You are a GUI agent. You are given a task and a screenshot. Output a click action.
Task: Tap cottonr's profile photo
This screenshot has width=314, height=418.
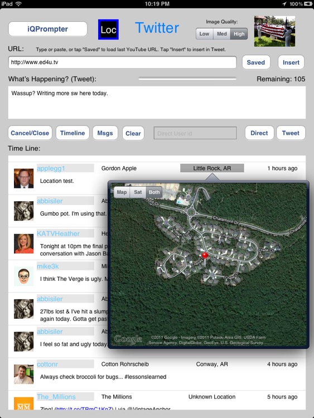[x=24, y=375]
